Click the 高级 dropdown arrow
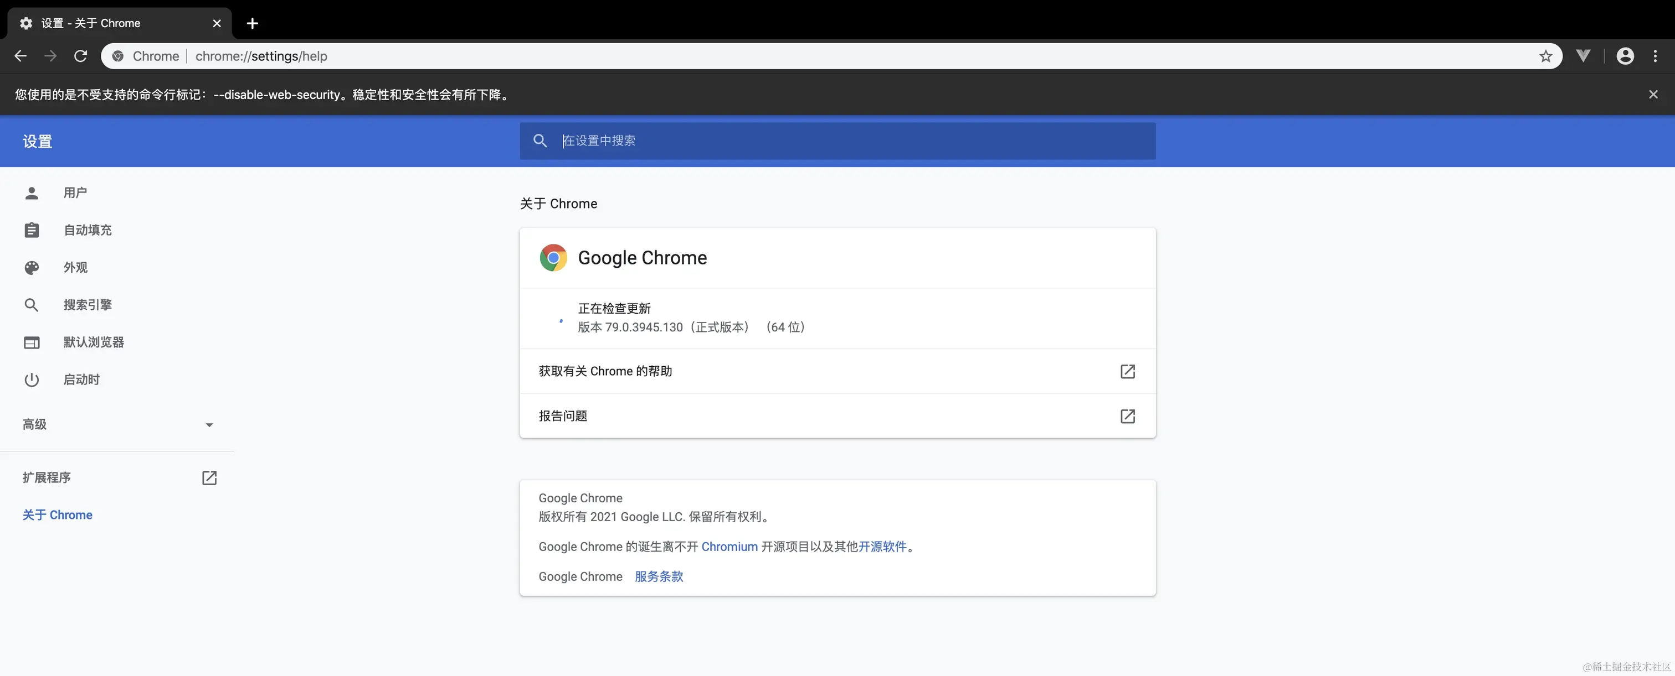Screen dimensions: 1675x676 [209, 425]
